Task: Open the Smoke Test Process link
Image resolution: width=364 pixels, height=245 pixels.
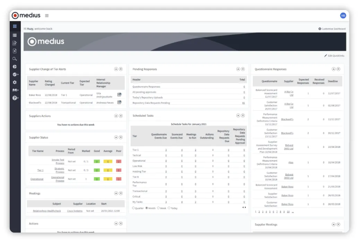Action: click(58, 161)
